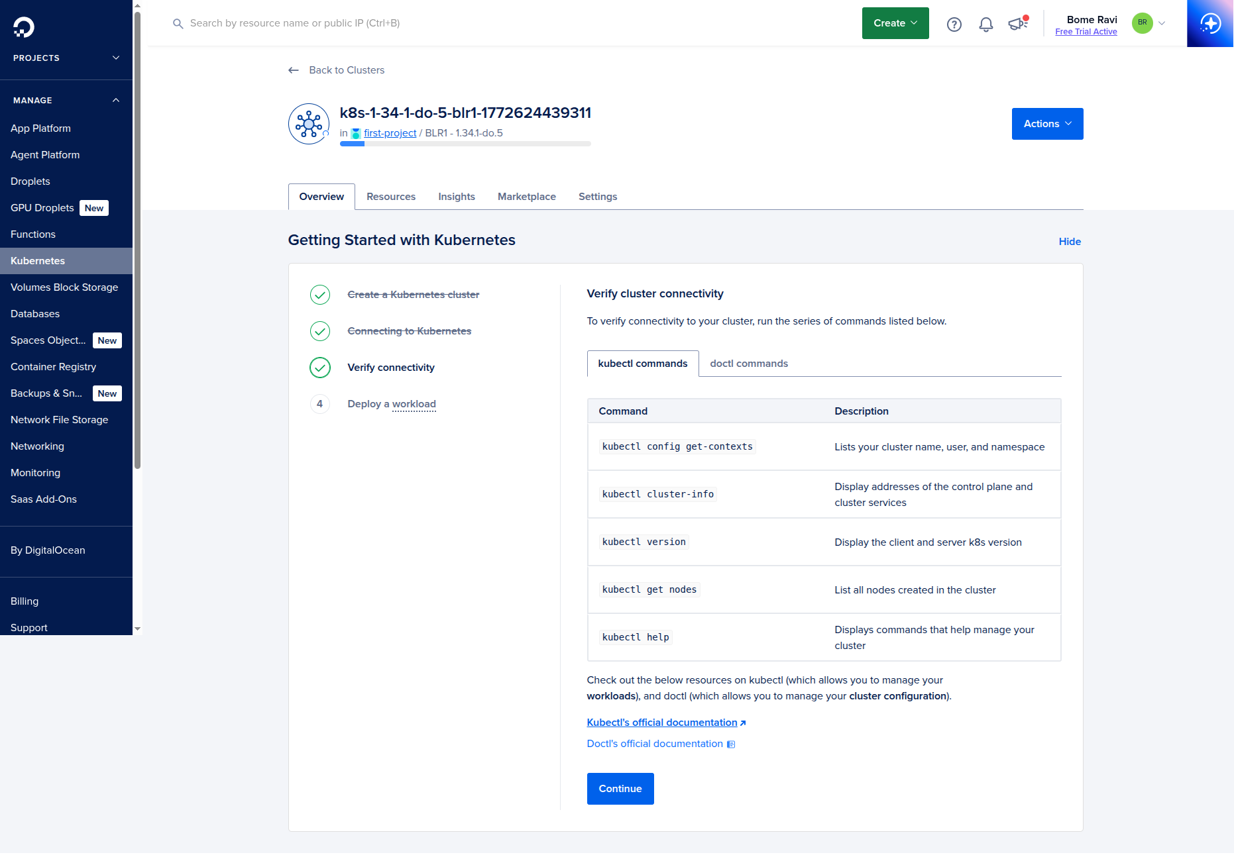Click the Continue button
Image resolution: width=1234 pixels, height=857 pixels.
click(620, 788)
